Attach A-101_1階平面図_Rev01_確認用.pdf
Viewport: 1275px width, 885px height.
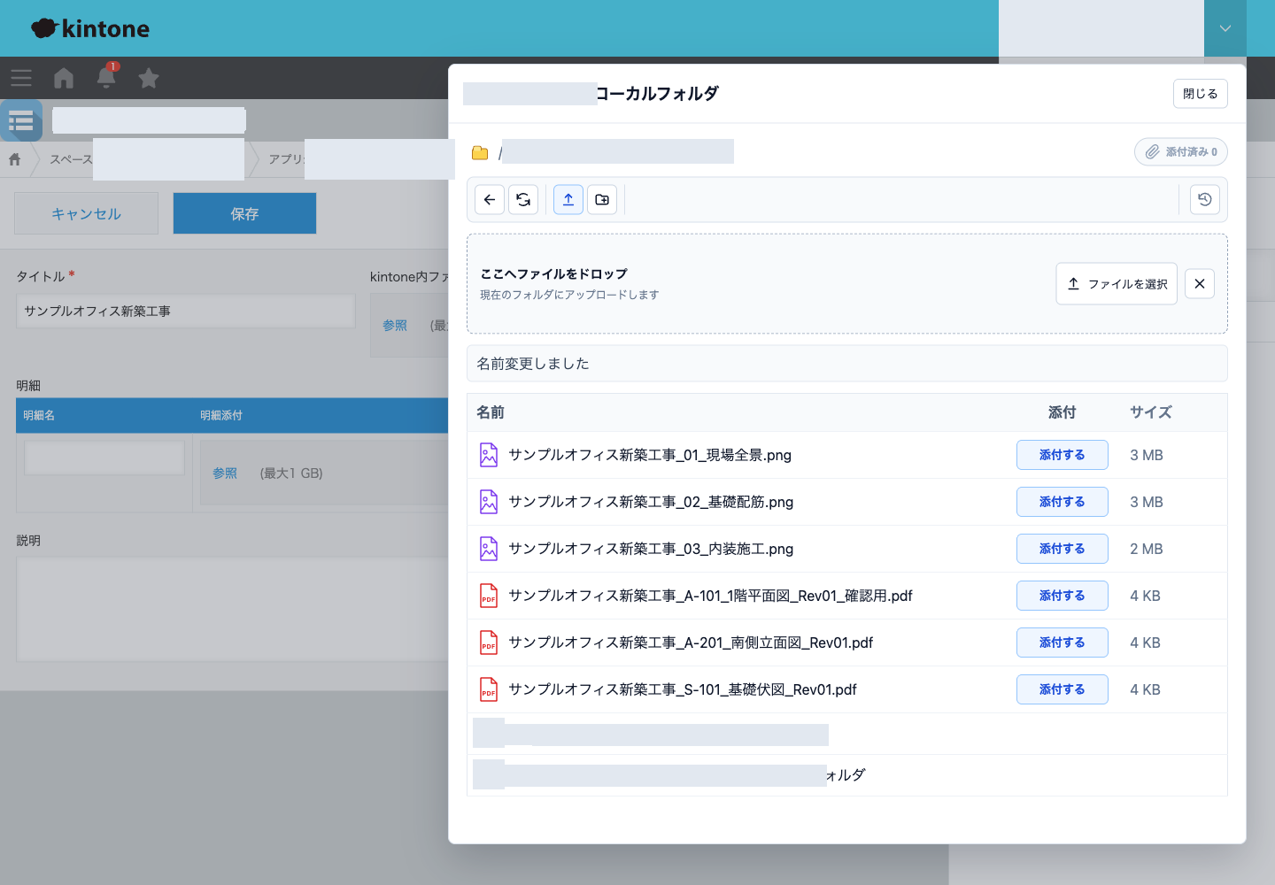pyautogui.click(x=1062, y=596)
